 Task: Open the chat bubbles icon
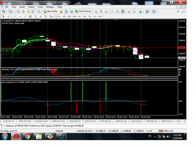click(183, 12)
